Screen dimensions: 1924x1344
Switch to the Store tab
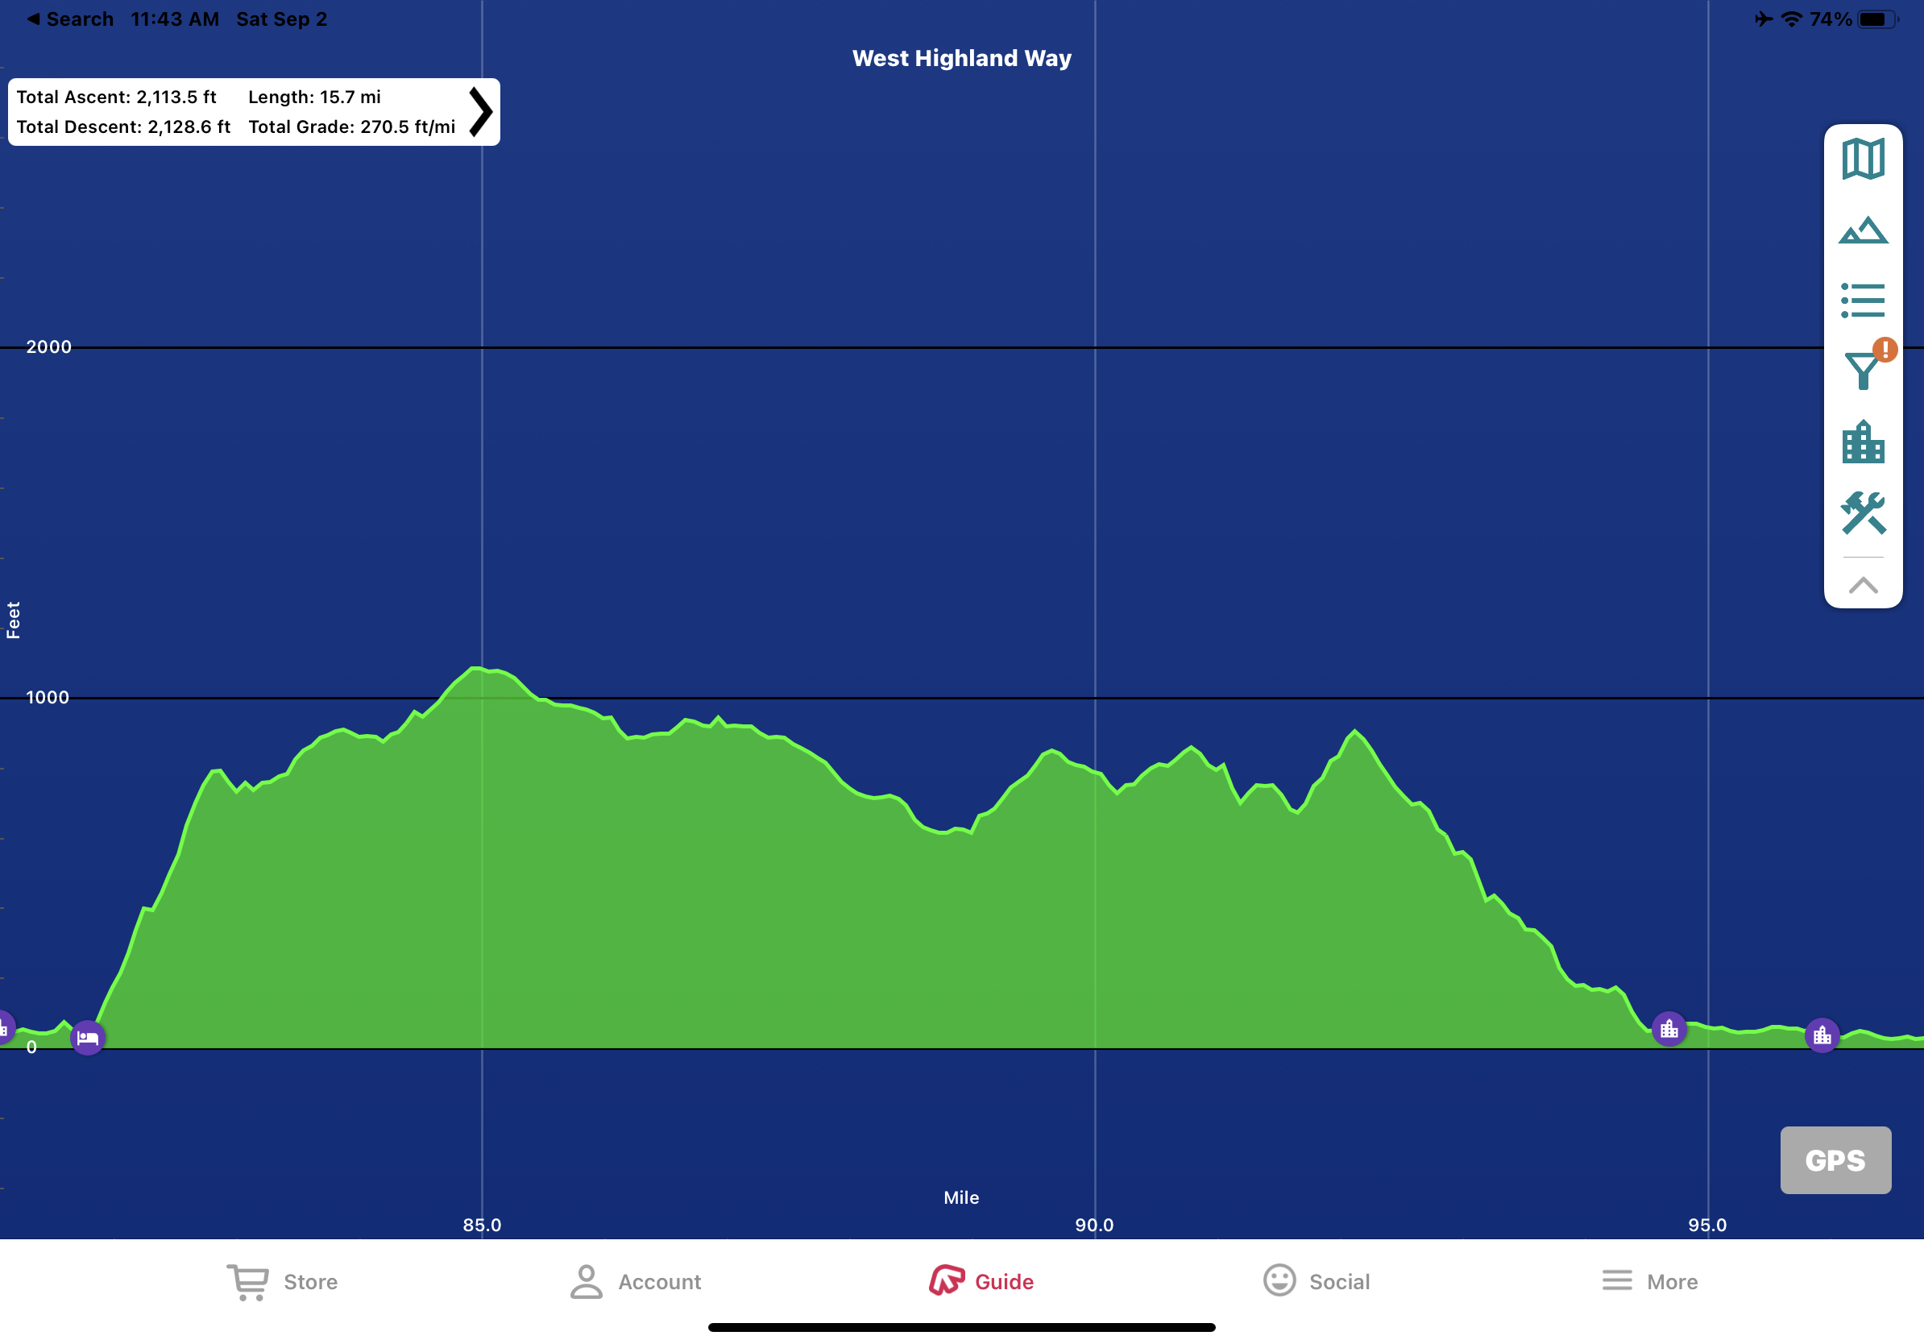click(283, 1281)
